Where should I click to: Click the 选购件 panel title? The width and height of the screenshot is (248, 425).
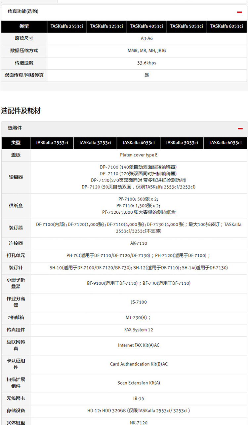pyautogui.click(x=15, y=128)
